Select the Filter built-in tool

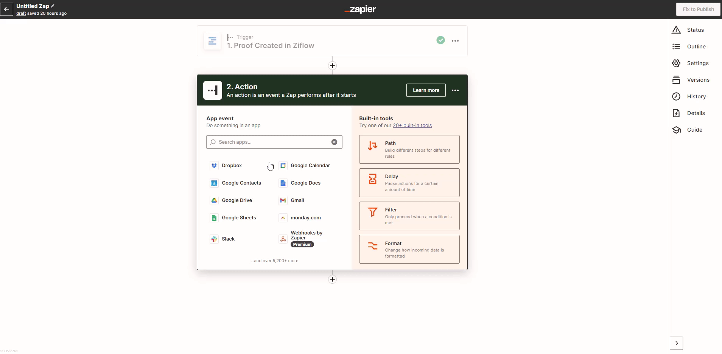(x=409, y=216)
